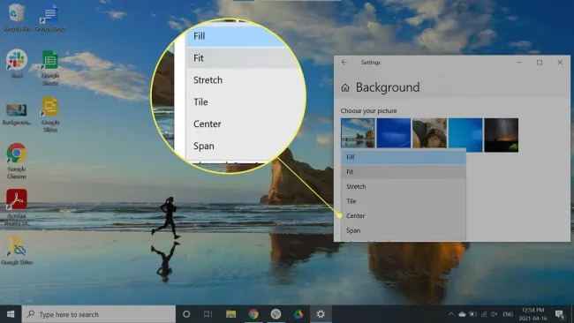
Task: Open File Explorer from the taskbar
Action: [x=230, y=314]
